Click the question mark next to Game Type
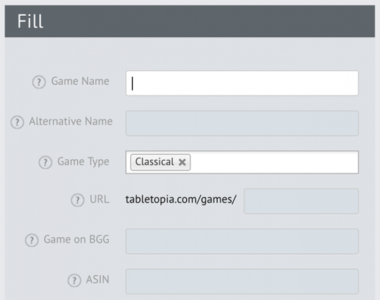Image resolution: width=380 pixels, height=300 pixels. point(45,163)
